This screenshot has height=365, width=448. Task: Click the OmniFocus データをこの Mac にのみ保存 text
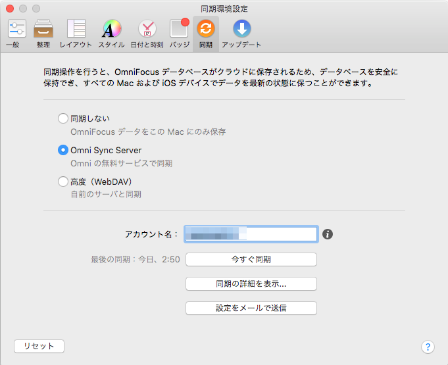pyautogui.click(x=148, y=132)
